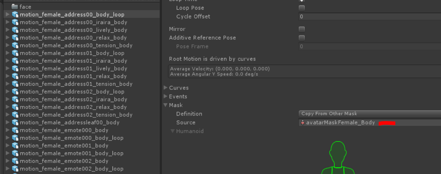Viewport: 441px width, 174px height.
Task: Click the motion_female_address02_tension_body prefab icon
Action: click(x=15, y=115)
